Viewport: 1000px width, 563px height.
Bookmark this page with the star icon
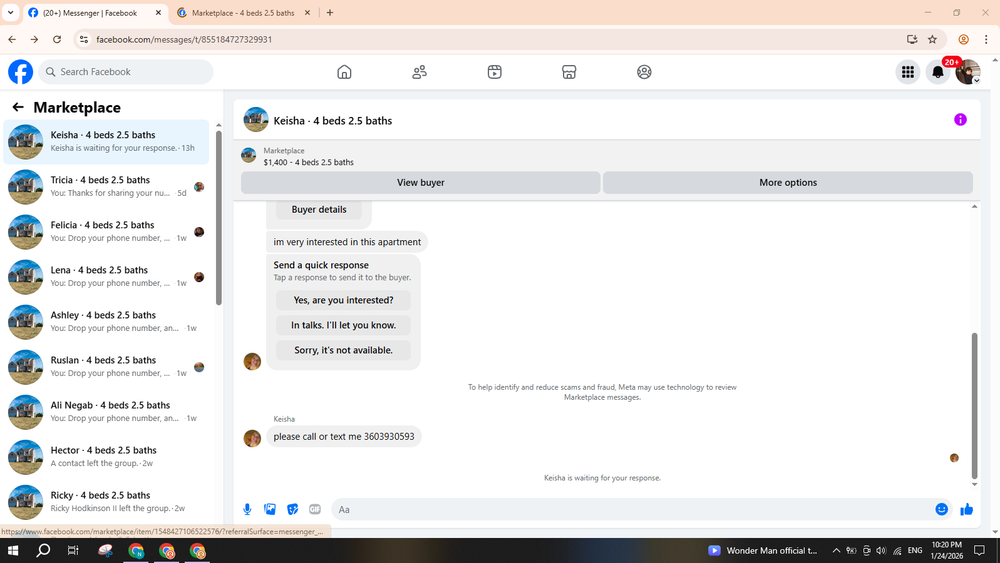point(932,39)
